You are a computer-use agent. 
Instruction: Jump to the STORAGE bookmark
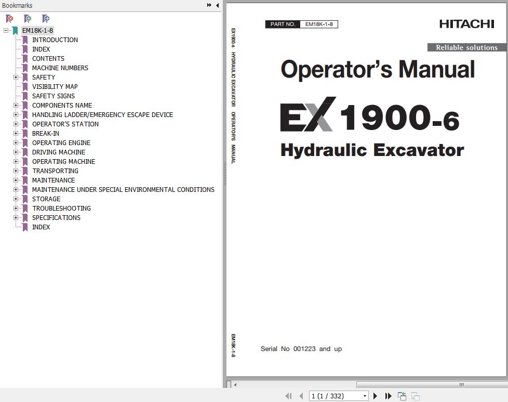click(x=46, y=199)
